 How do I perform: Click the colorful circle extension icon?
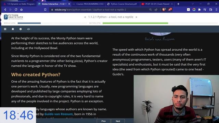(x=194, y=10)
